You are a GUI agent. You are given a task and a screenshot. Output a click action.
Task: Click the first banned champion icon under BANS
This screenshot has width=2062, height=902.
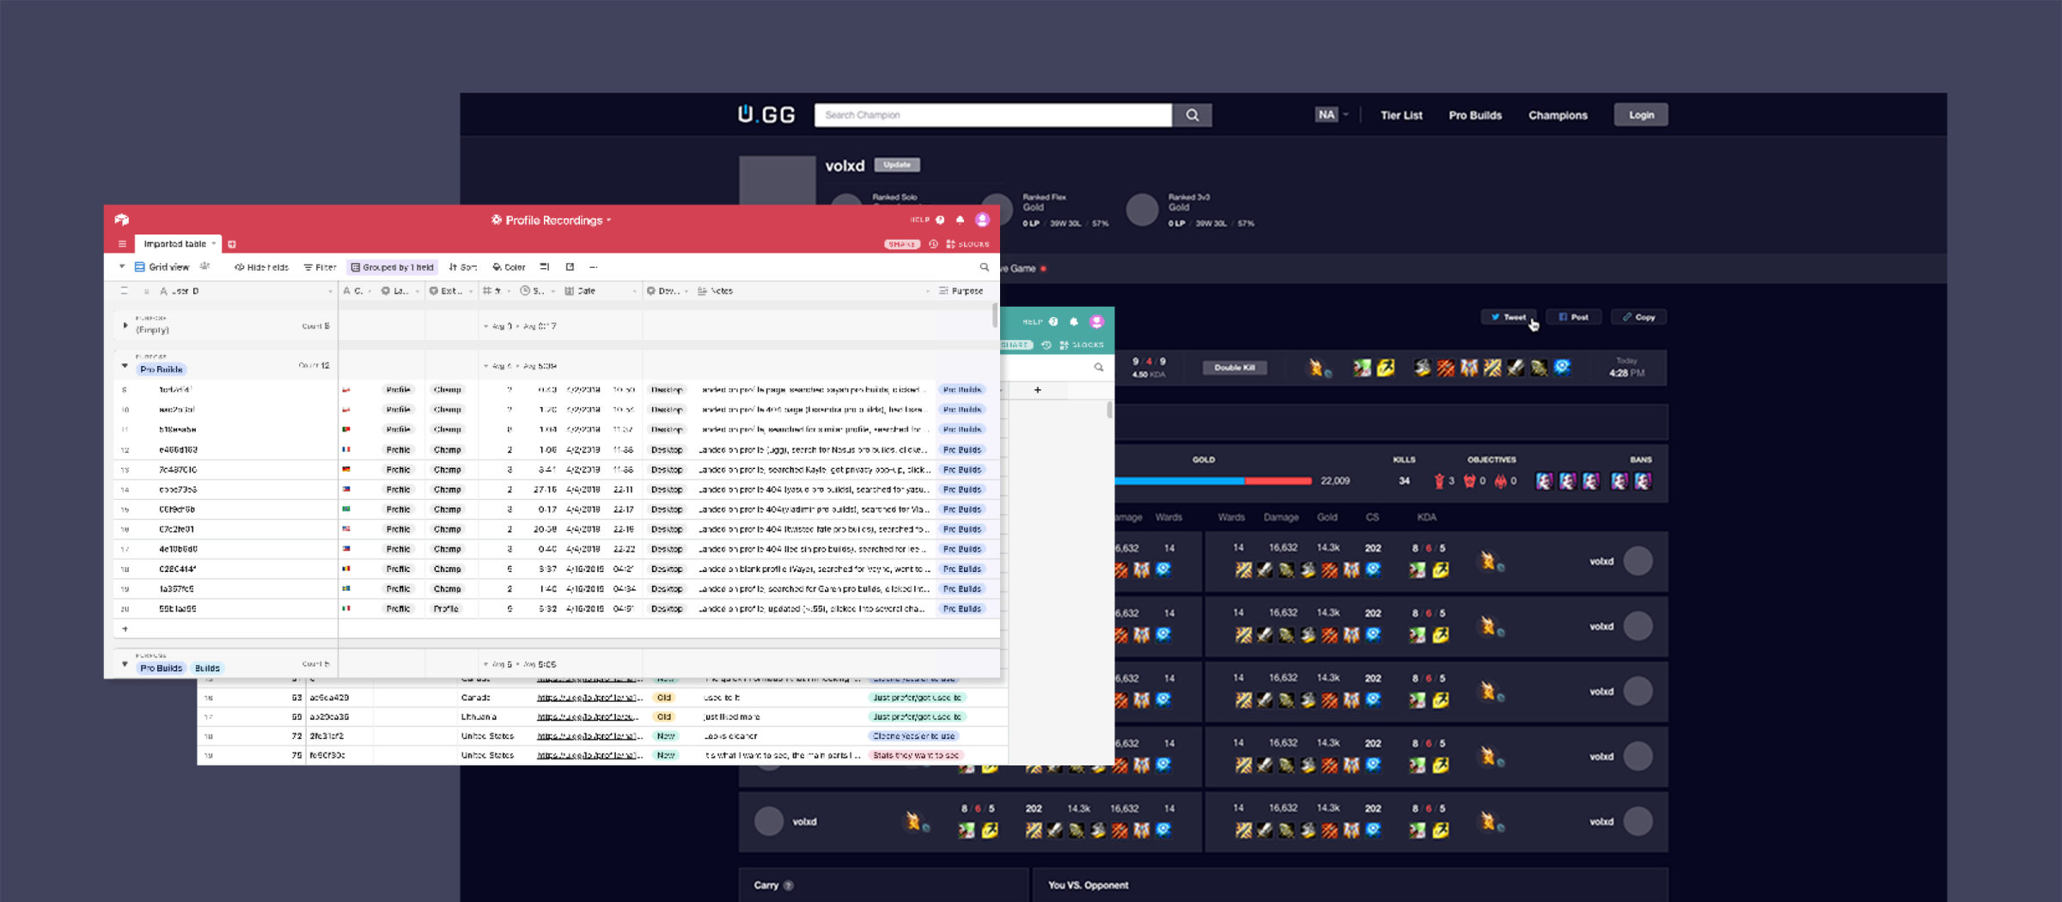tap(1544, 481)
